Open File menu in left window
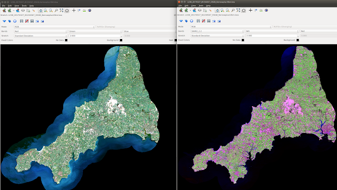 click(x=4, y=6)
